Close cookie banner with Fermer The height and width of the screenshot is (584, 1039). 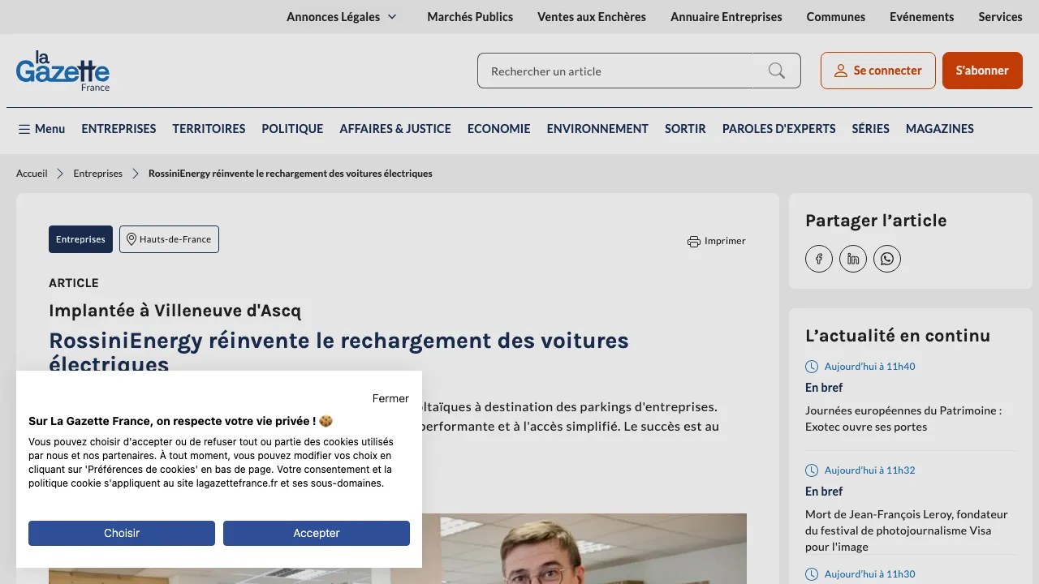point(390,398)
